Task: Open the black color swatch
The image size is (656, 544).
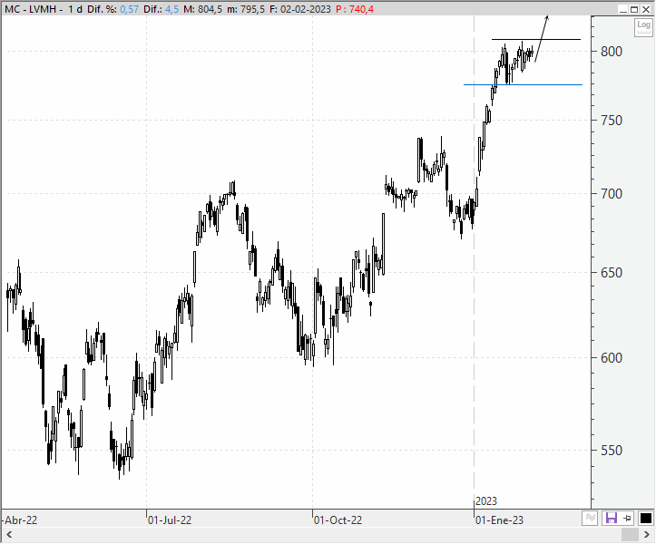Action: 645,519
